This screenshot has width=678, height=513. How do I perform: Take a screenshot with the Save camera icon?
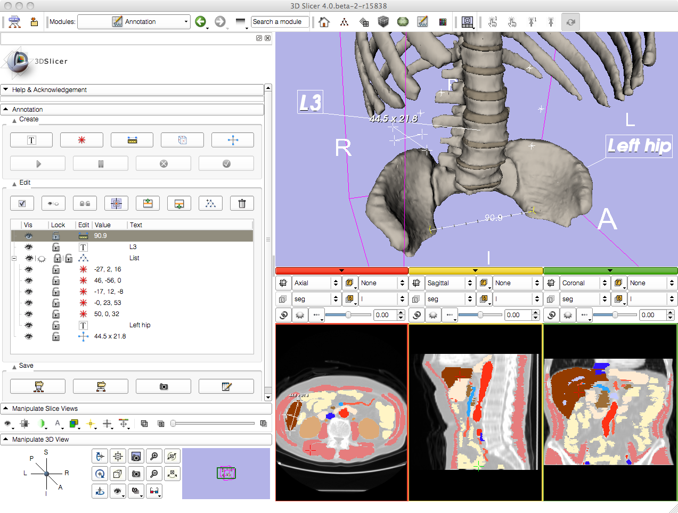point(164,386)
